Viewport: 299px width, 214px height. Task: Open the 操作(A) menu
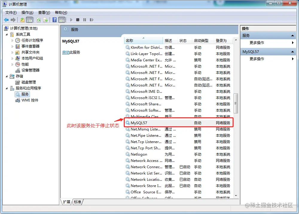point(27,13)
